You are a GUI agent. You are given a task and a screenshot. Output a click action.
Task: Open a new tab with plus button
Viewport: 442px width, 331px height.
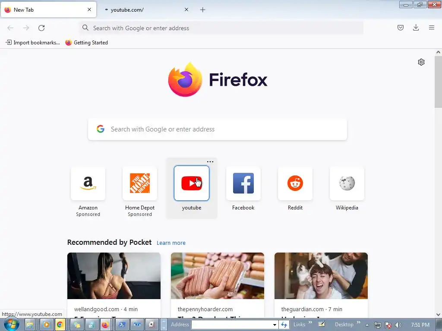pyautogui.click(x=203, y=10)
